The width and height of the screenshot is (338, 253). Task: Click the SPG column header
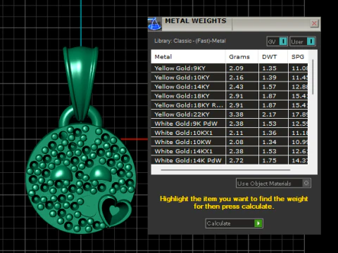[x=298, y=57]
